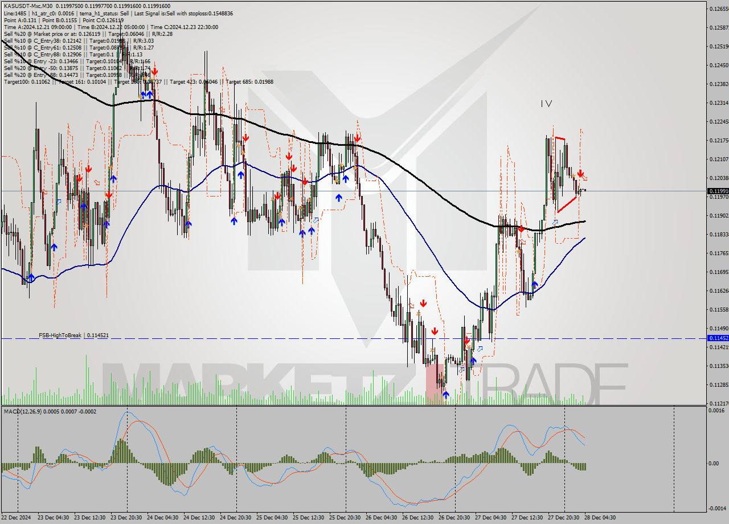Select the 'Sell %20 @ Market price' line

coord(88,34)
